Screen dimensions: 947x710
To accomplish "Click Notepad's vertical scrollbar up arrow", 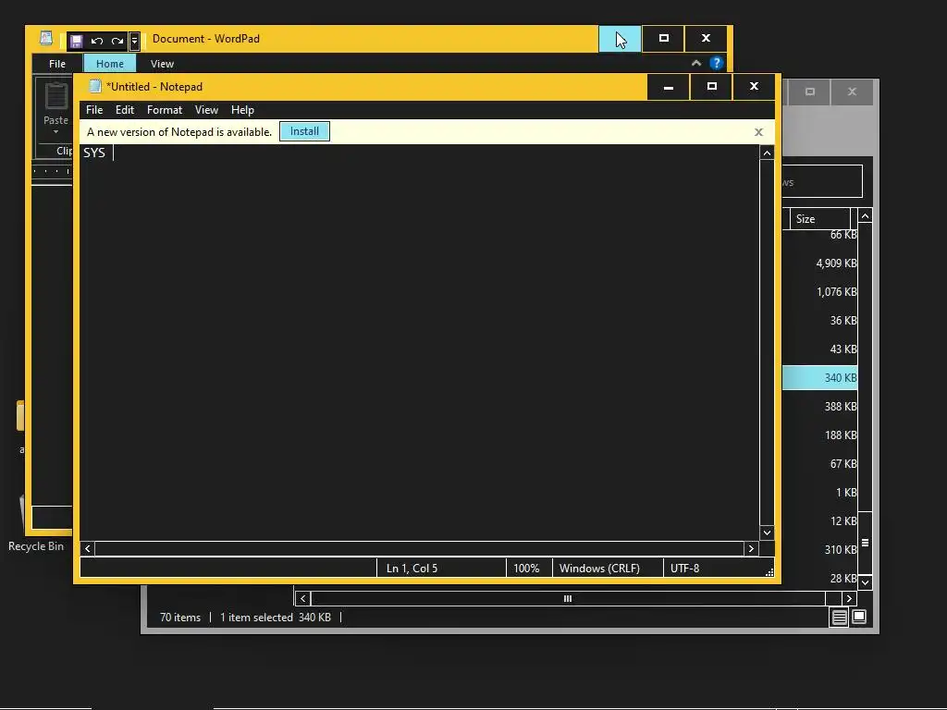I will tap(767, 153).
